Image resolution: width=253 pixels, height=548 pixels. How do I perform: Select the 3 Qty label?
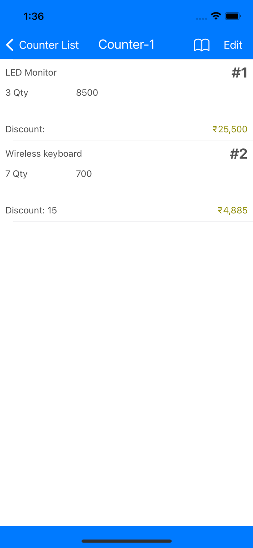coord(16,93)
